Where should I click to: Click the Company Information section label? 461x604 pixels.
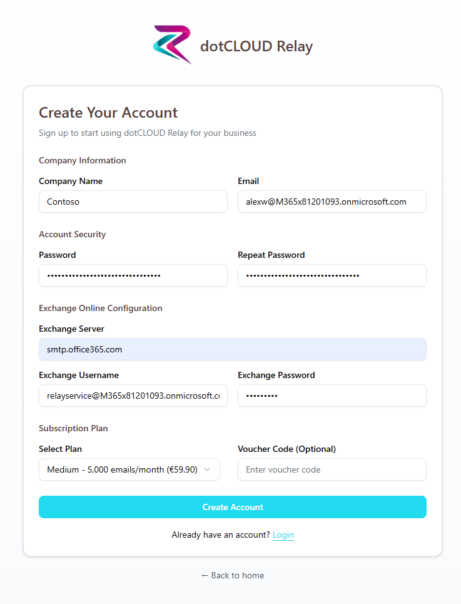pos(82,160)
